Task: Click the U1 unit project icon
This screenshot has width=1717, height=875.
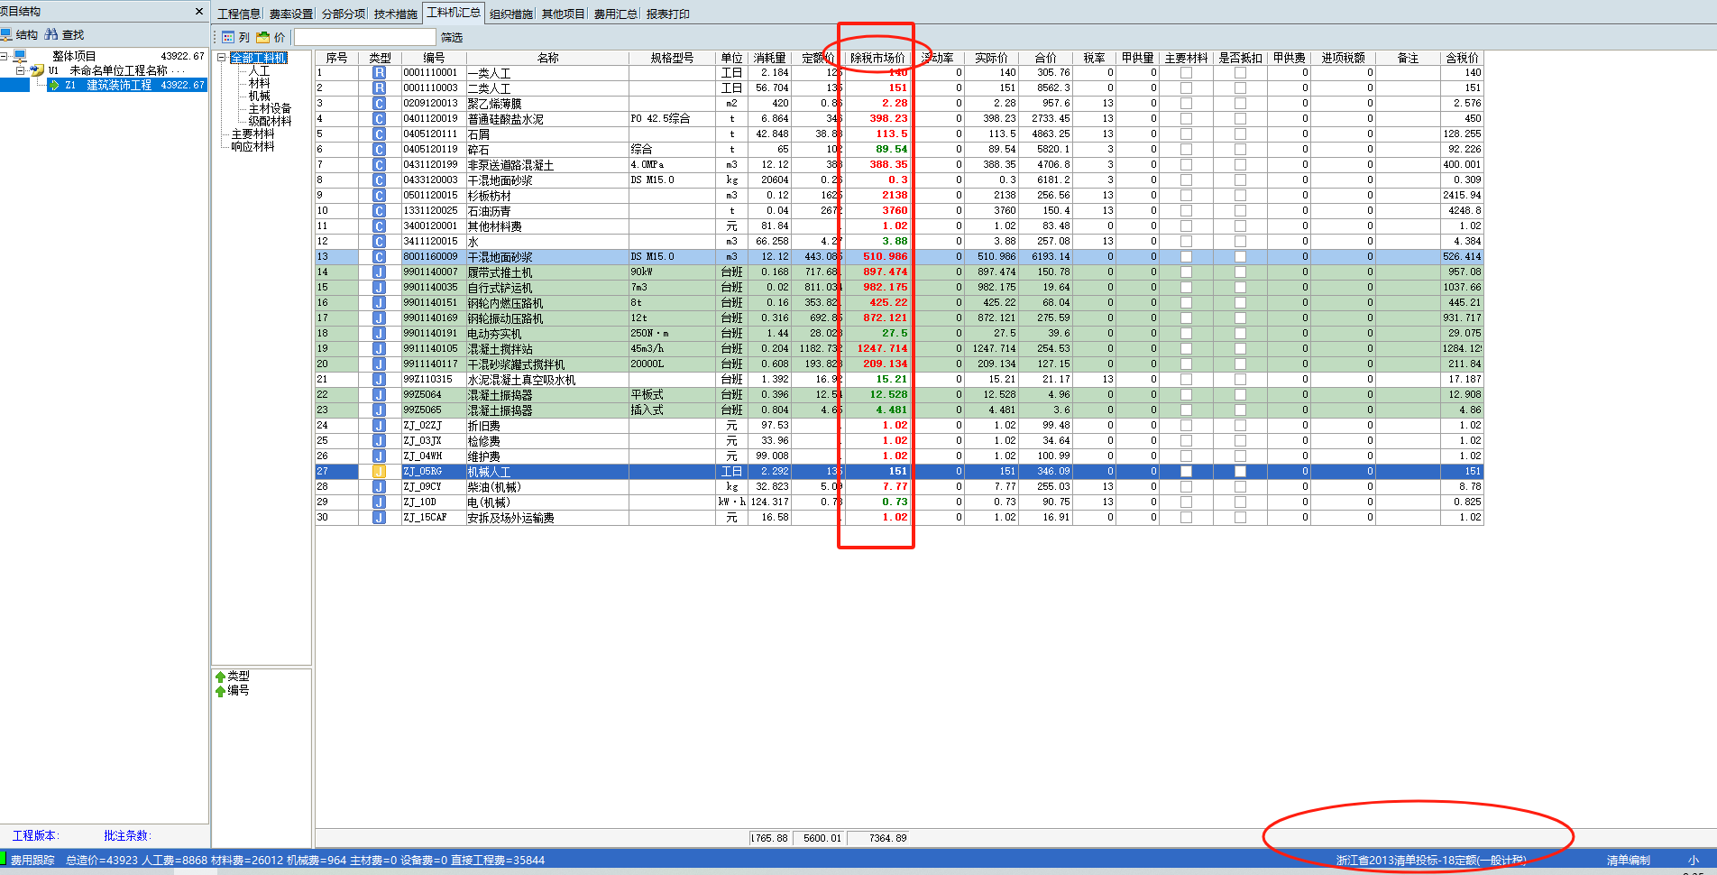Action: (37, 69)
